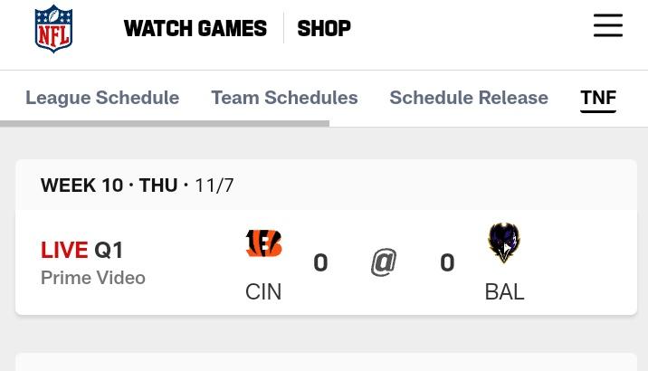The width and height of the screenshot is (648, 371).
Task: Switch to Schedule Release tab
Action: point(469,98)
